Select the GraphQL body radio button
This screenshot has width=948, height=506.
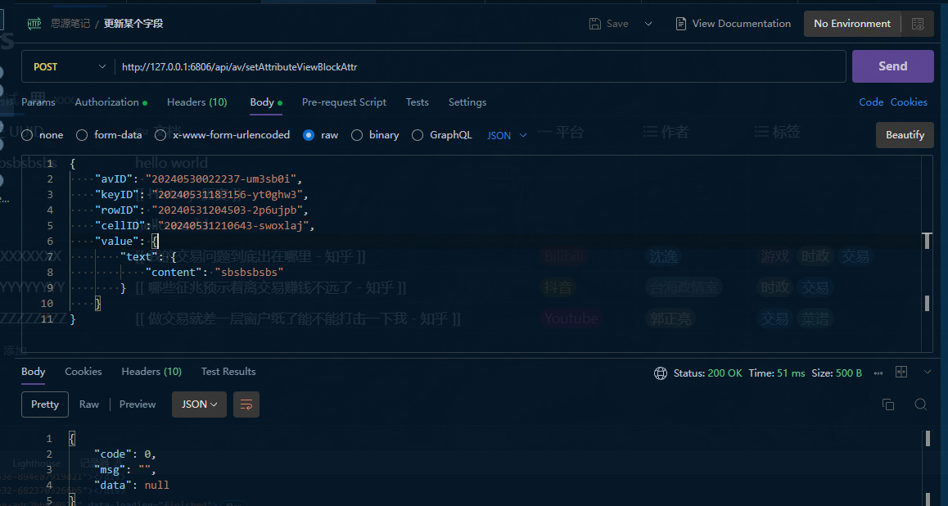pyautogui.click(x=418, y=135)
